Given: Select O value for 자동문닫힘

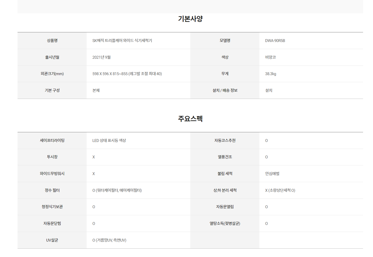Looking at the screenshot, I should [x=94, y=224].
